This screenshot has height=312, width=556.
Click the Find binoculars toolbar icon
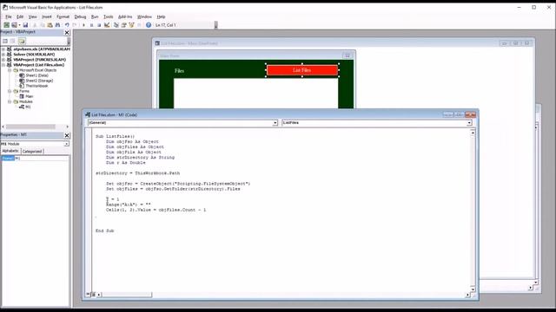click(57, 25)
